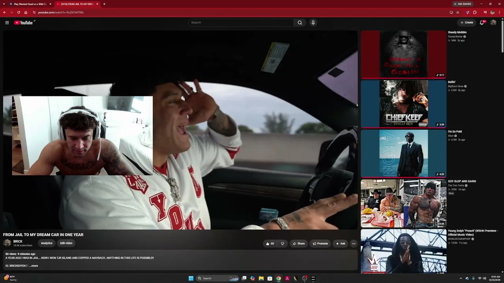Open the tab search dropdown

[x=4, y=4]
